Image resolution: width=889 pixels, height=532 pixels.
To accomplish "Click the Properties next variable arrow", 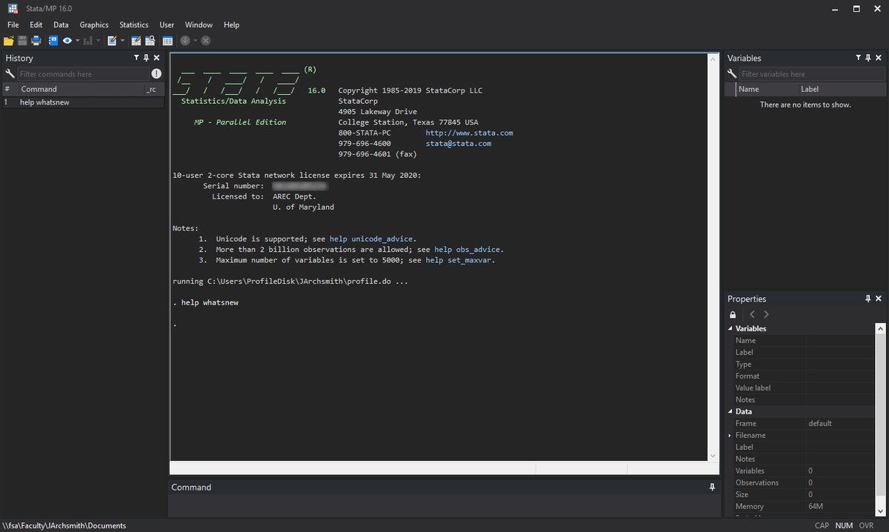I will pos(766,315).
